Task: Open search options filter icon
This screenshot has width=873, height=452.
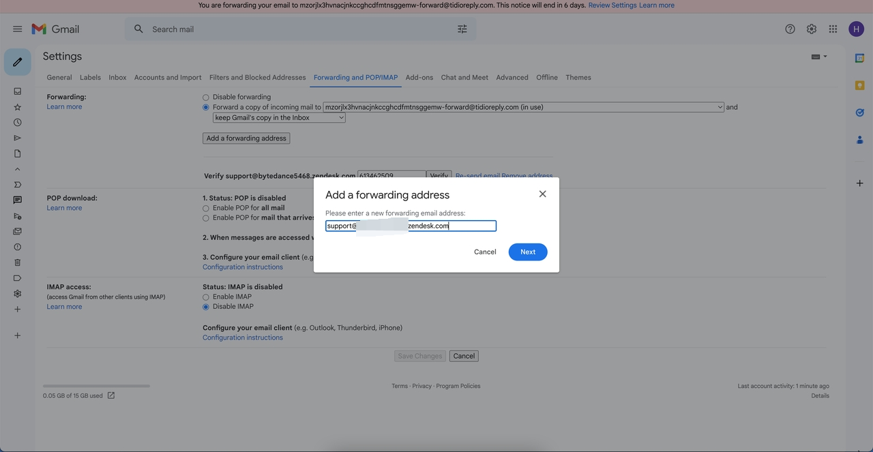Action: coord(462,29)
